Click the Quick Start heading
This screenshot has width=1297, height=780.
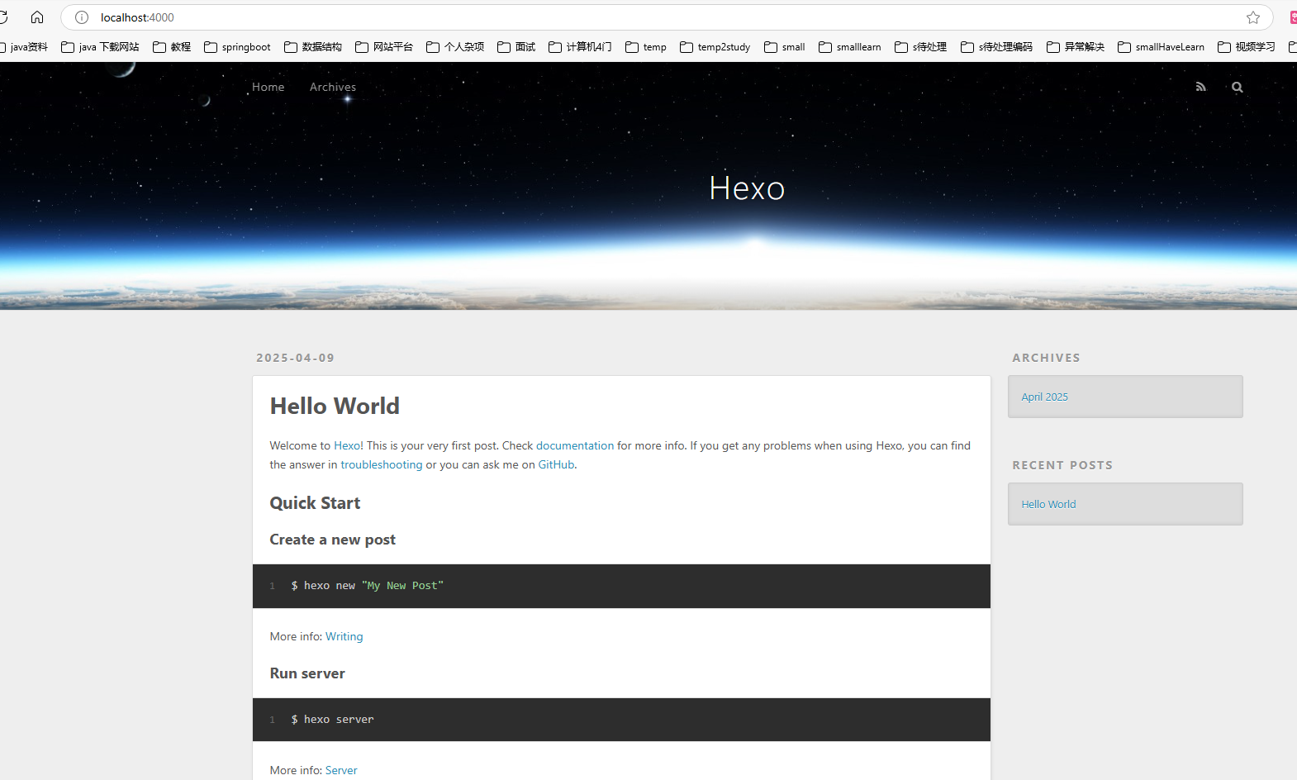click(x=315, y=503)
